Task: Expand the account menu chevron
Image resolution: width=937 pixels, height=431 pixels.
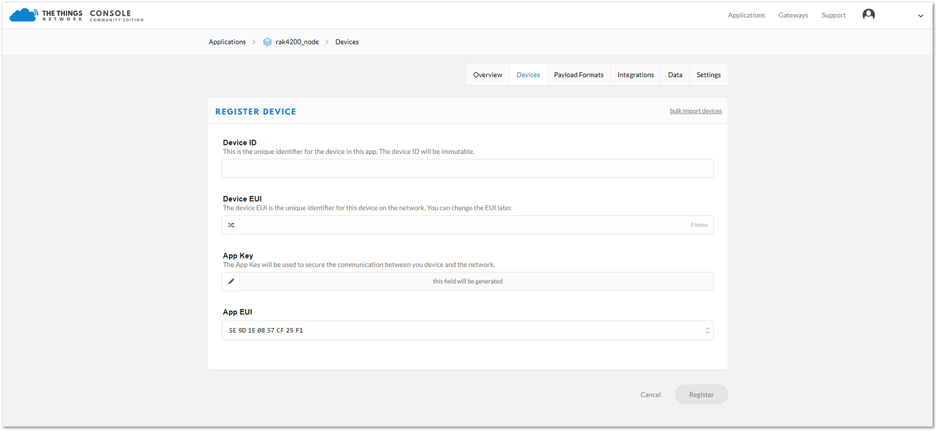Action: (x=920, y=16)
